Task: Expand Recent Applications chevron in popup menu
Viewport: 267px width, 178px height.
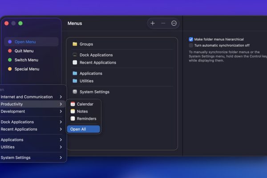Action: (61, 129)
